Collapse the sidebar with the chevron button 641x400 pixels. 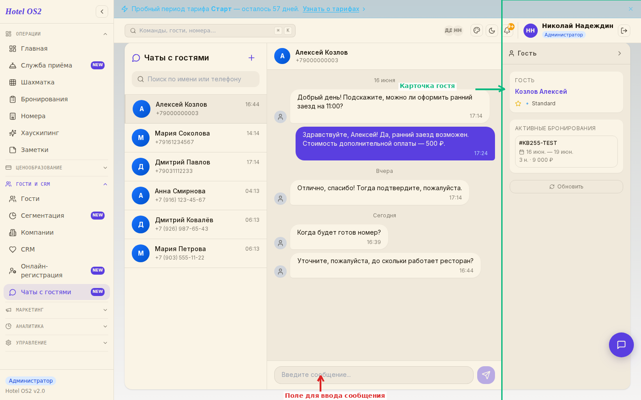(x=102, y=12)
